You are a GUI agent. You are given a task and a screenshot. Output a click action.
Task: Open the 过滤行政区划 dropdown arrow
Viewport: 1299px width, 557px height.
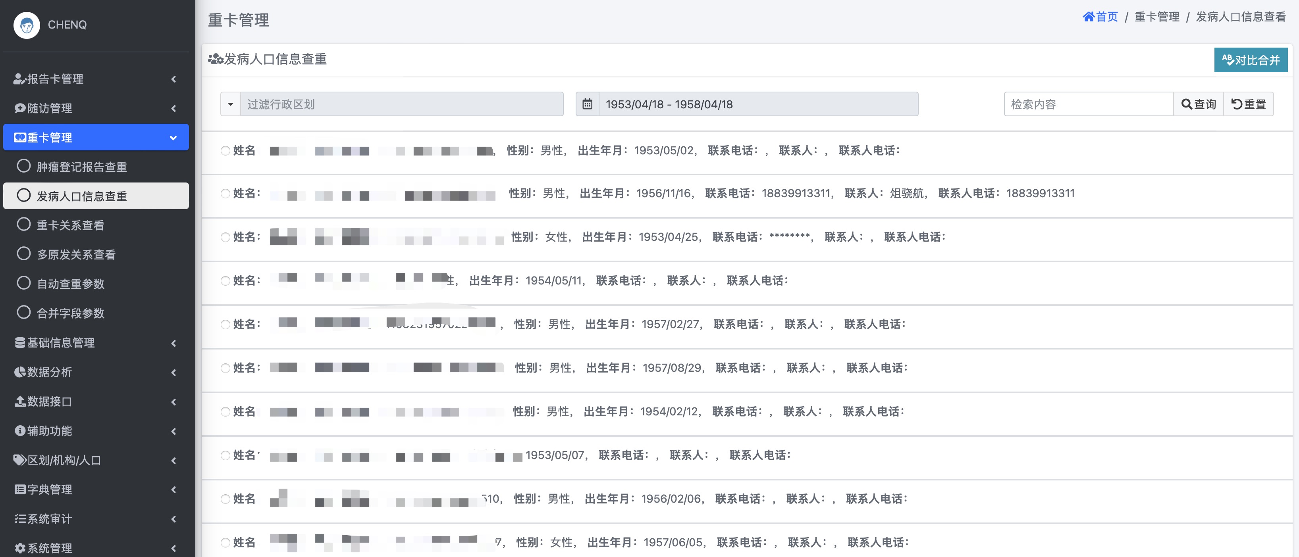230,104
